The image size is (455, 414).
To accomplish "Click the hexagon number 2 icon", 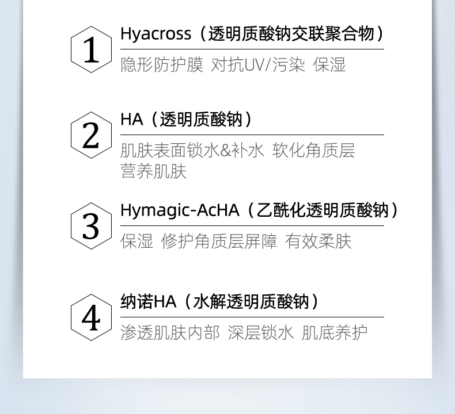I will (x=91, y=135).
